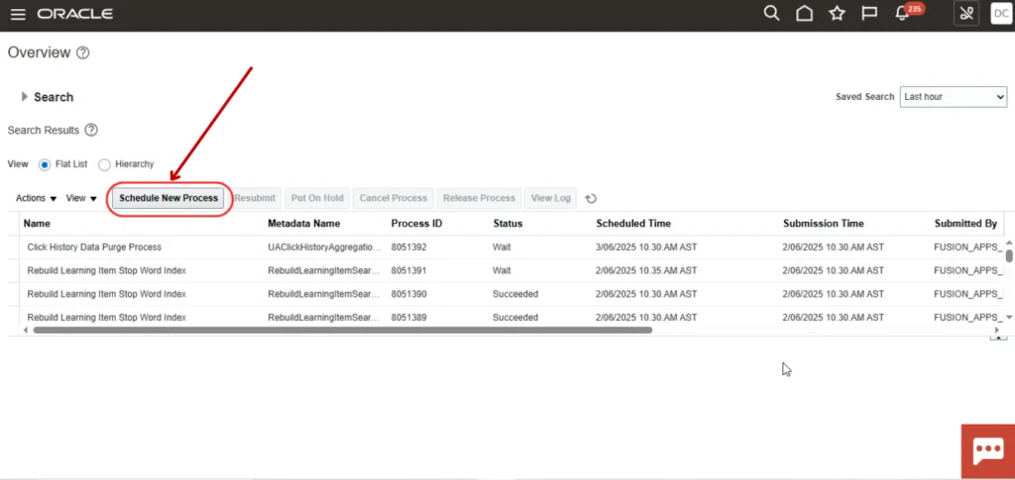Open the hamburger navigation menu
Screen dimensions: 1015x480
click(18, 14)
